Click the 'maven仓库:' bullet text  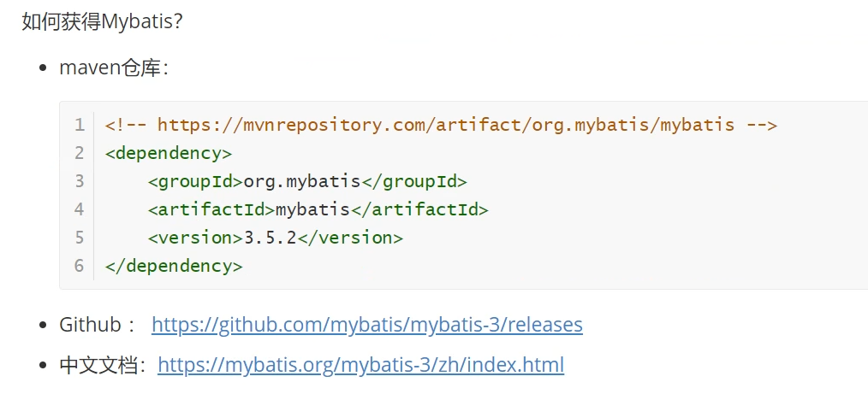[114, 68]
